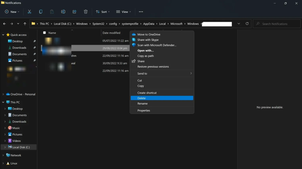Click the Refresh button beside address bar
The image size is (302, 169).
coord(247,24)
